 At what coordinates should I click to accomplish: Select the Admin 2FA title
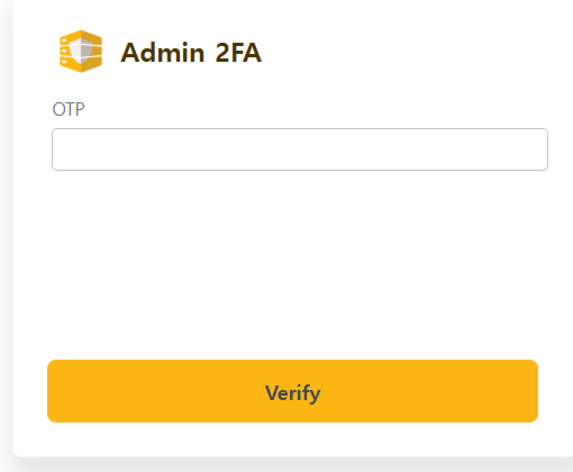(191, 53)
